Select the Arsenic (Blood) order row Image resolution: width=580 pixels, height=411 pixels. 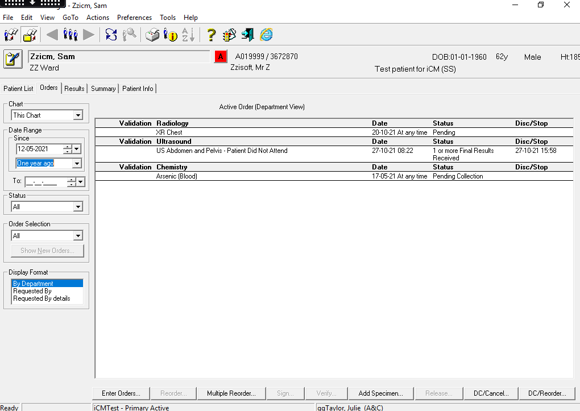[x=334, y=176]
